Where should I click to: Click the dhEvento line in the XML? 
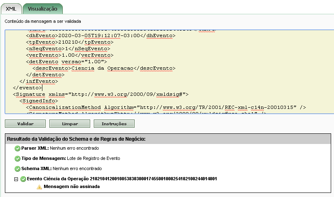click(x=101, y=35)
